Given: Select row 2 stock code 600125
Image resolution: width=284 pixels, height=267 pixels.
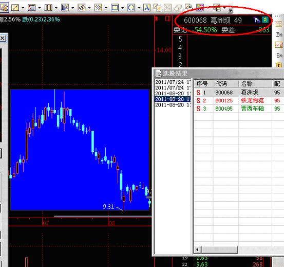Looking at the screenshot, I should (x=224, y=101).
